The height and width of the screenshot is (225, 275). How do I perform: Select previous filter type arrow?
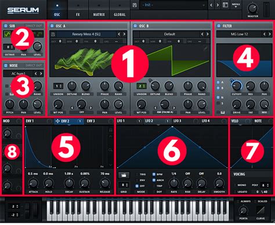265,34
